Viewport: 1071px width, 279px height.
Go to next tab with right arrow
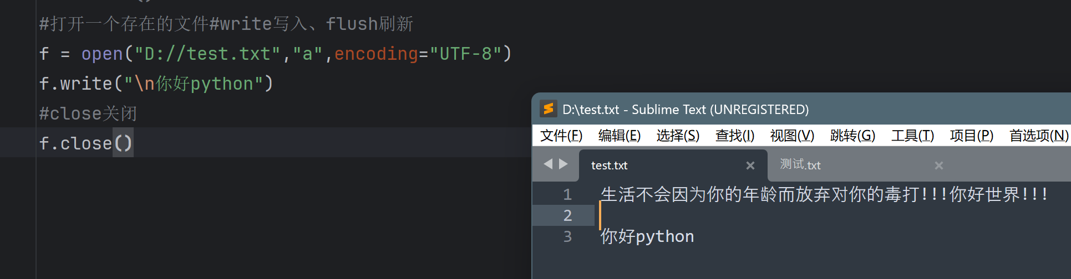pos(564,164)
